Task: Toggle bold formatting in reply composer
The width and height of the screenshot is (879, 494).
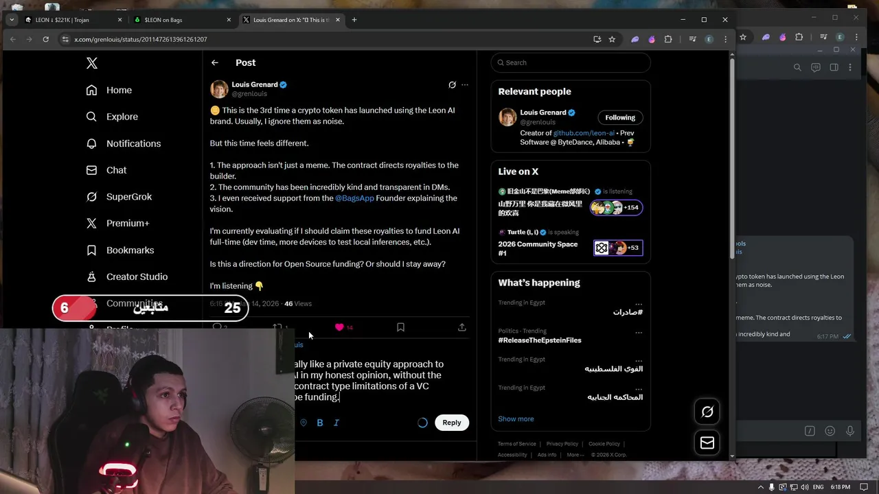Action: (320, 423)
